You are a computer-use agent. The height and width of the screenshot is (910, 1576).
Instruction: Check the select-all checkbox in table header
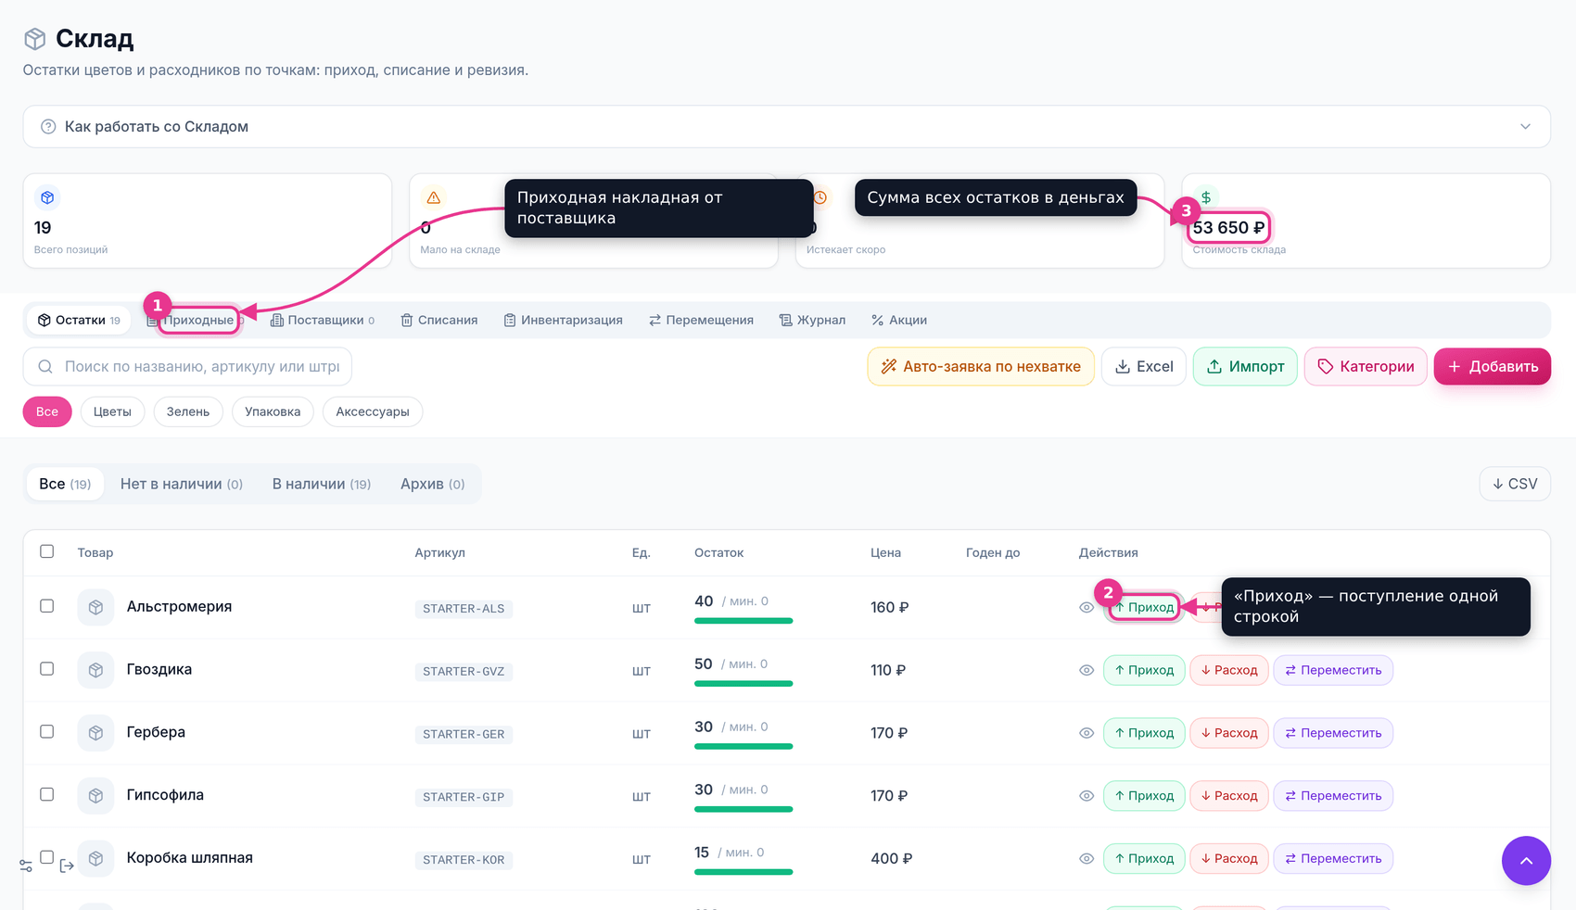[x=47, y=551]
